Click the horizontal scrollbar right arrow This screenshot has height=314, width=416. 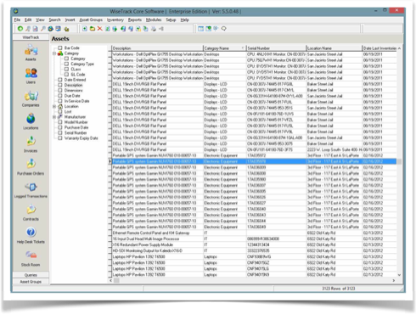(394, 280)
